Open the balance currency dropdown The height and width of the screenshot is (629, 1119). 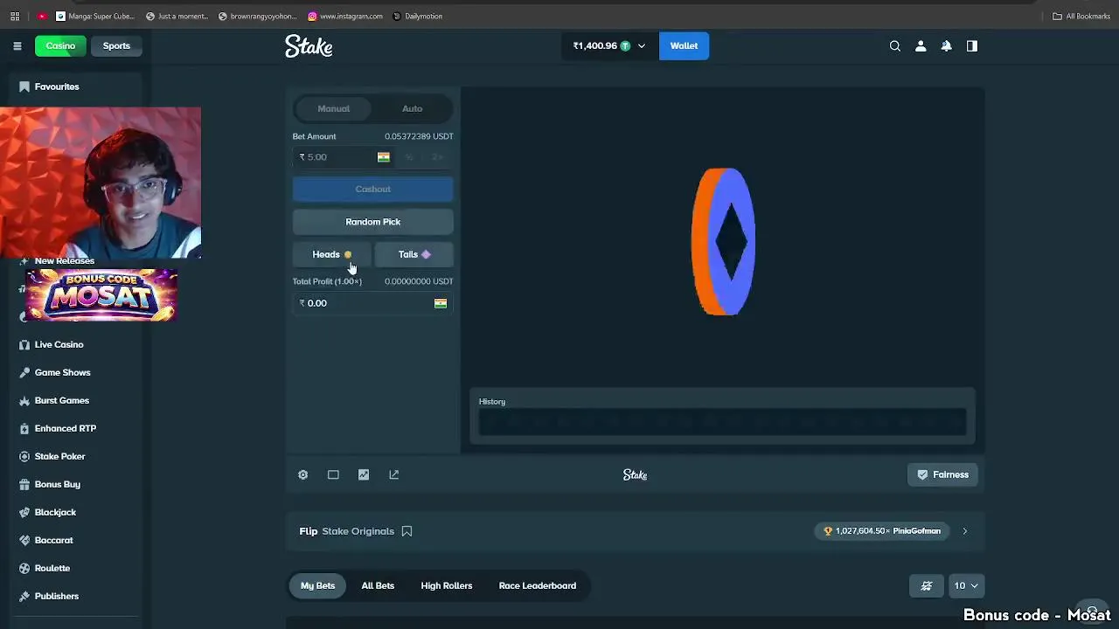tap(609, 46)
